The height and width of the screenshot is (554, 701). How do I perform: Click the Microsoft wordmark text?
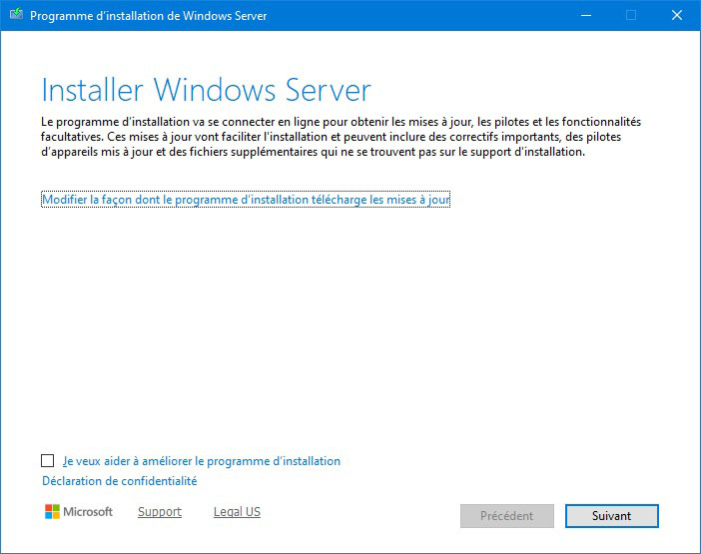point(88,512)
